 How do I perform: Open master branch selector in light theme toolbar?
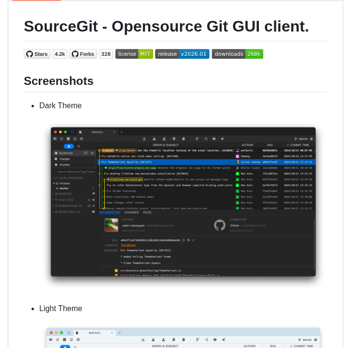(x=305, y=340)
